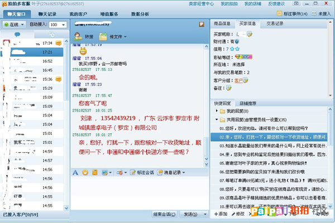335x223 pixels.
Task: Open the screenshot tool dropdown arrow
Action: [x=110, y=172]
